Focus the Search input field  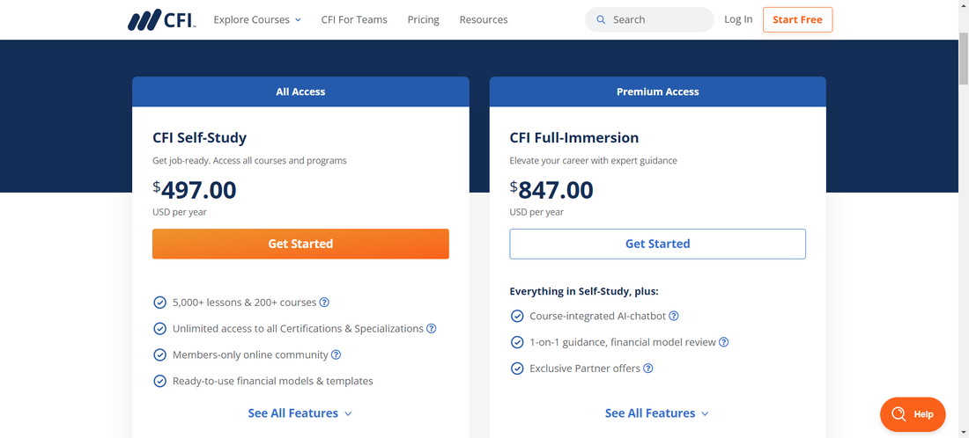coord(649,19)
